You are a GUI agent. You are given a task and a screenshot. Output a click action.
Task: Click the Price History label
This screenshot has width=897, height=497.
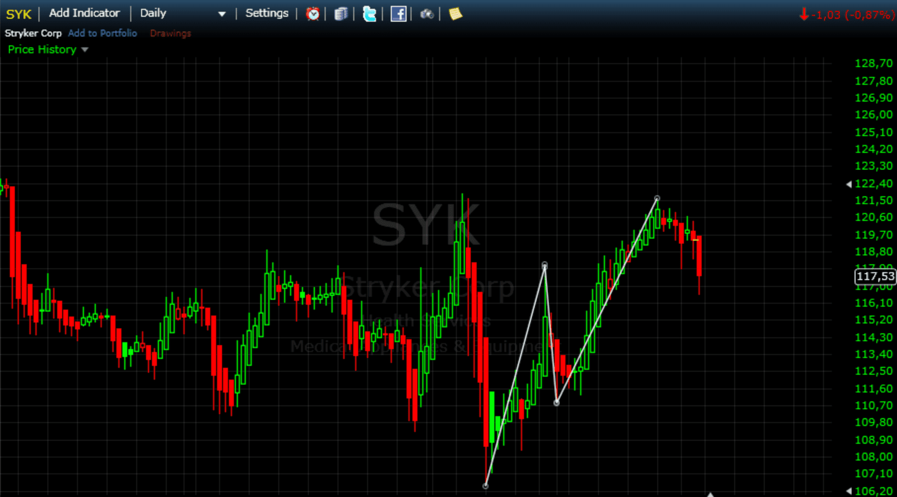tap(42, 49)
